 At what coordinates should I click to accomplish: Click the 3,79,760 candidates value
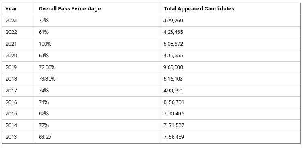(x=173, y=21)
